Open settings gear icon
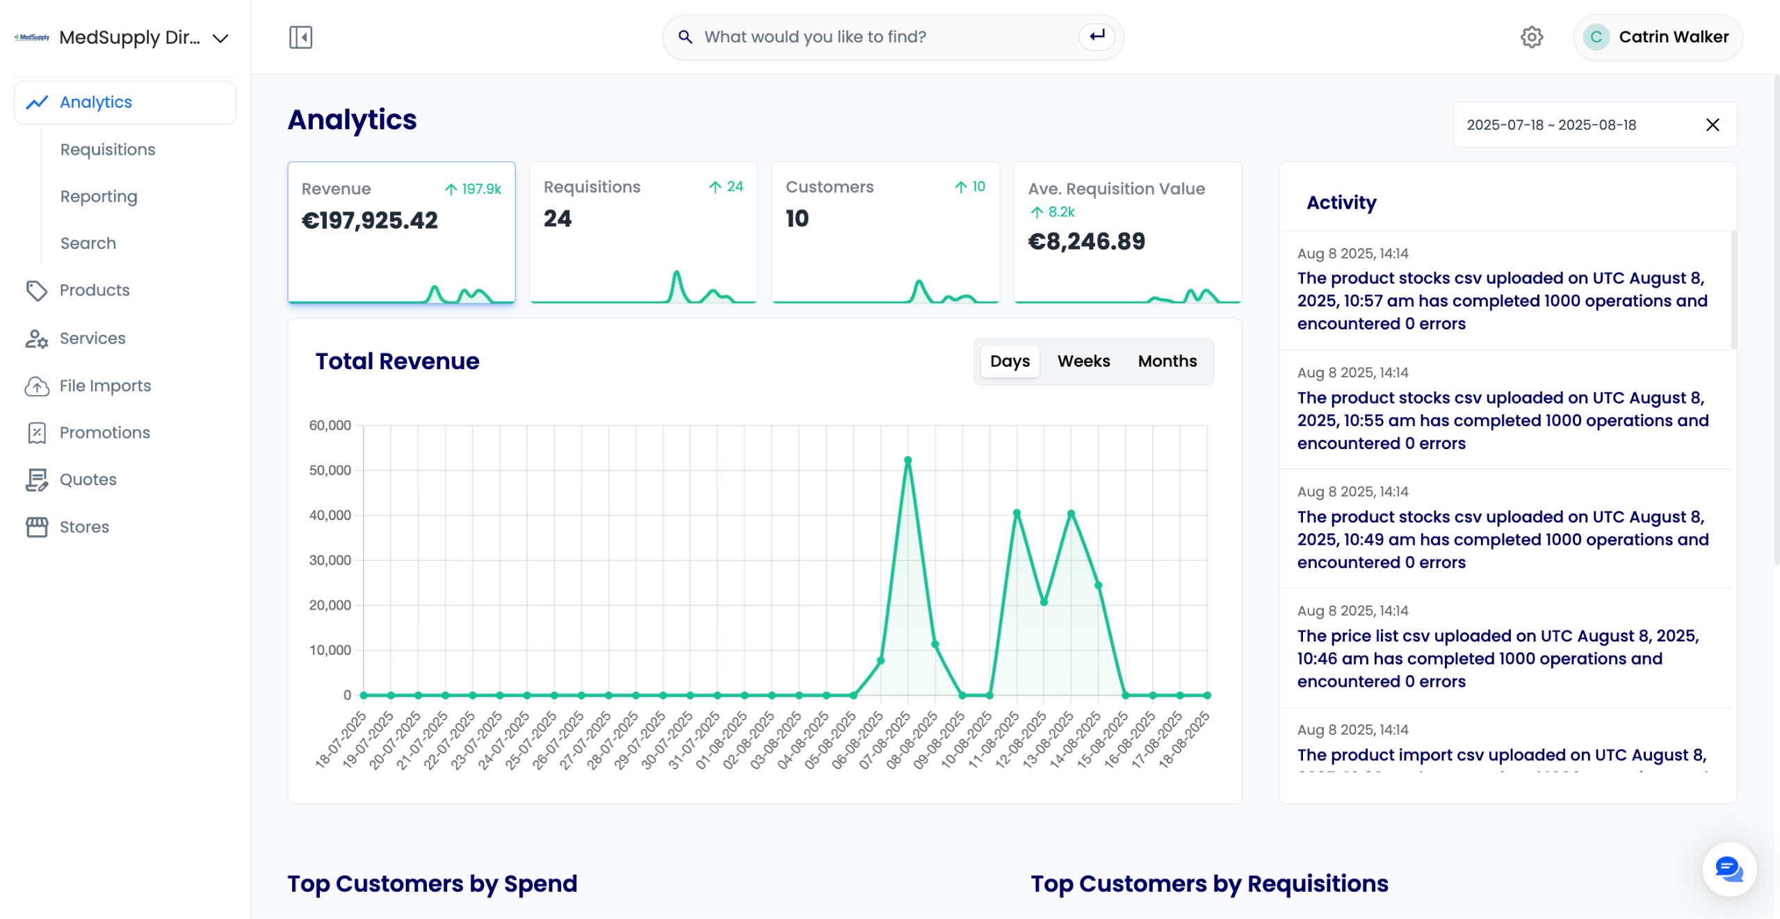Screen dimensions: 1780x919 point(1531,37)
